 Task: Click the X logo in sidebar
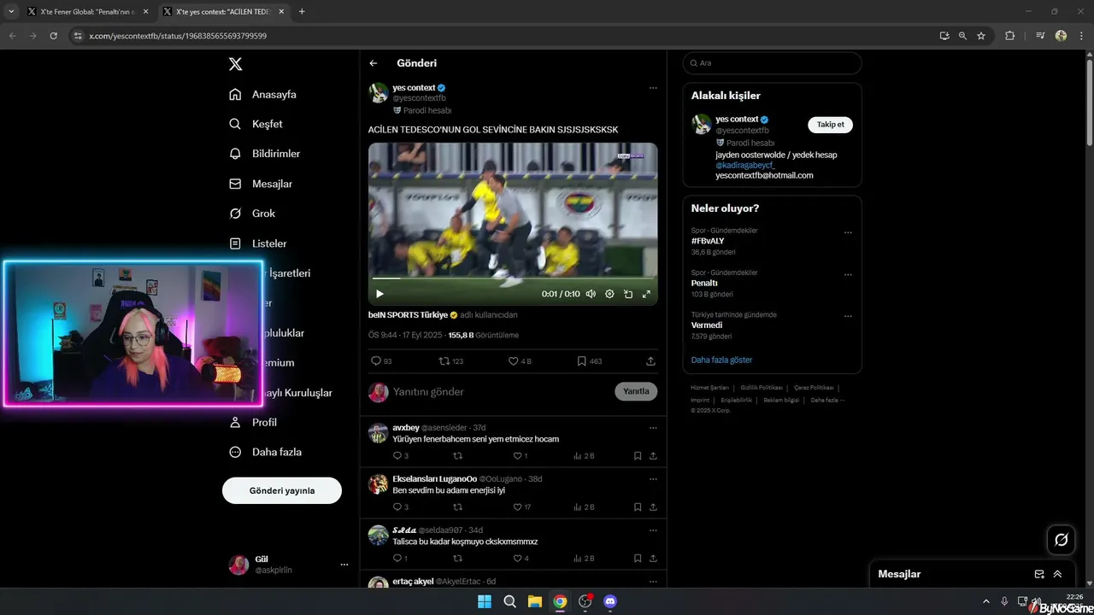pyautogui.click(x=235, y=64)
